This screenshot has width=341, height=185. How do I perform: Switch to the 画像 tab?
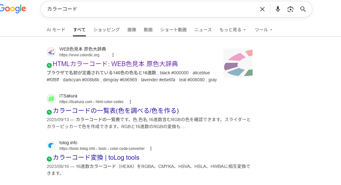click(132, 30)
